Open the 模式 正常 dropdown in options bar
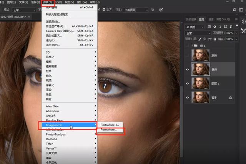The image size is (246, 164). 24,10
